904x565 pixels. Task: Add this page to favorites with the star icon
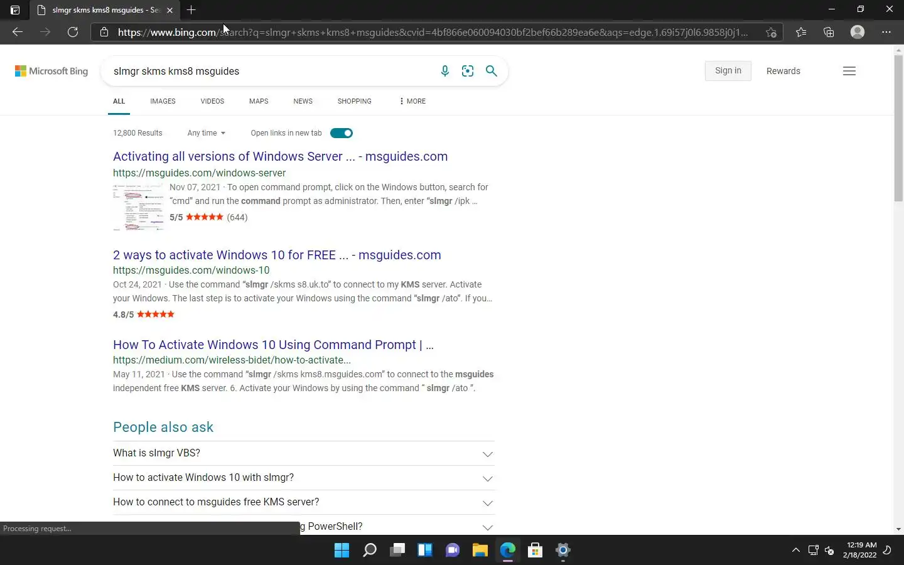click(x=771, y=32)
